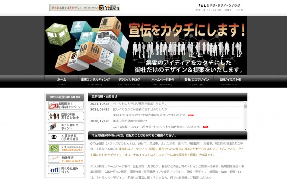
Task: Open the SALE 期間限定キャンペーン sidebar banner
Action: [66, 105]
